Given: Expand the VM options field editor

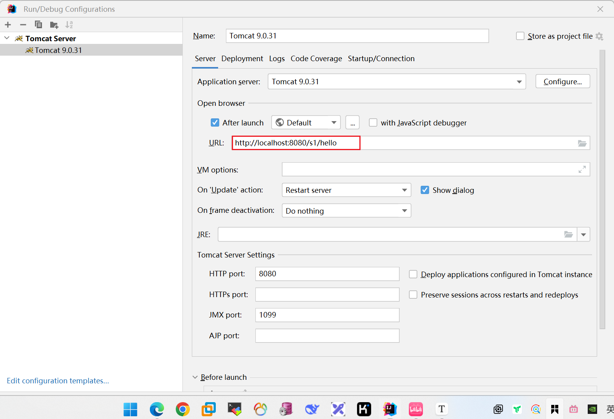Looking at the screenshot, I should [582, 169].
